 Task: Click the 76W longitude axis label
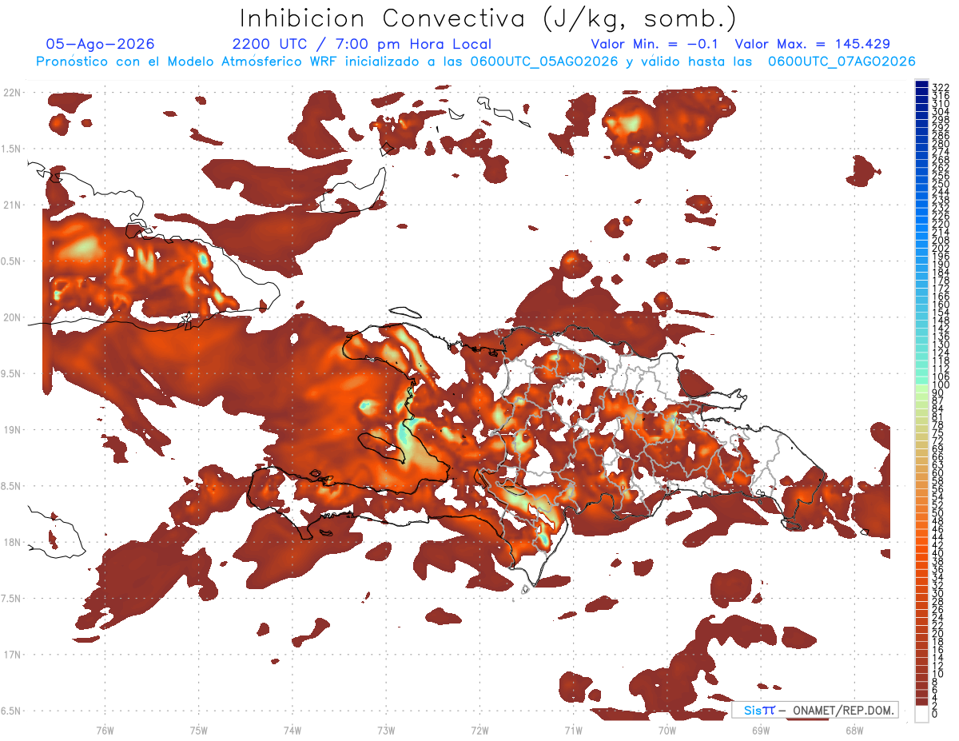pyautogui.click(x=105, y=730)
